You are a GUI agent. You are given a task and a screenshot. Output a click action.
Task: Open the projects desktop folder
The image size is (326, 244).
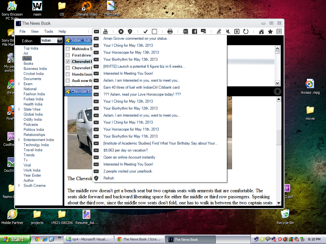[x=37, y=217]
